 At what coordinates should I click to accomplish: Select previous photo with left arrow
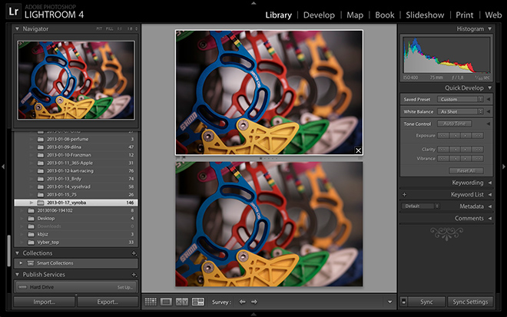[x=242, y=302]
